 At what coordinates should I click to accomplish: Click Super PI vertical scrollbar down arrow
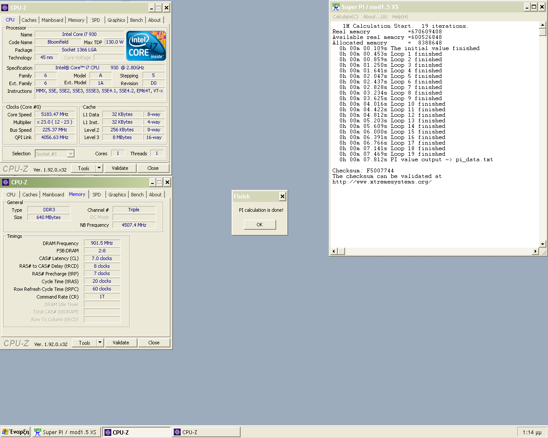(542, 244)
